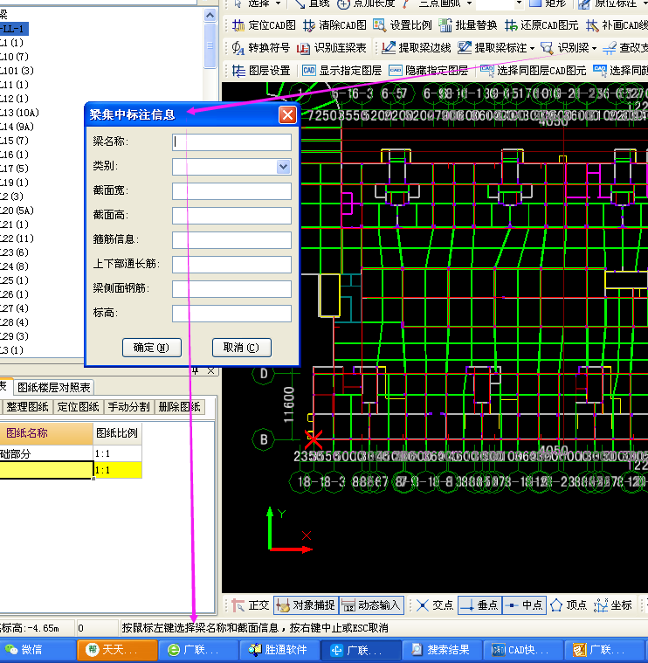This screenshot has width=648, height=663.
Task: Toggle 交点 snap mode
Action: pos(435,605)
